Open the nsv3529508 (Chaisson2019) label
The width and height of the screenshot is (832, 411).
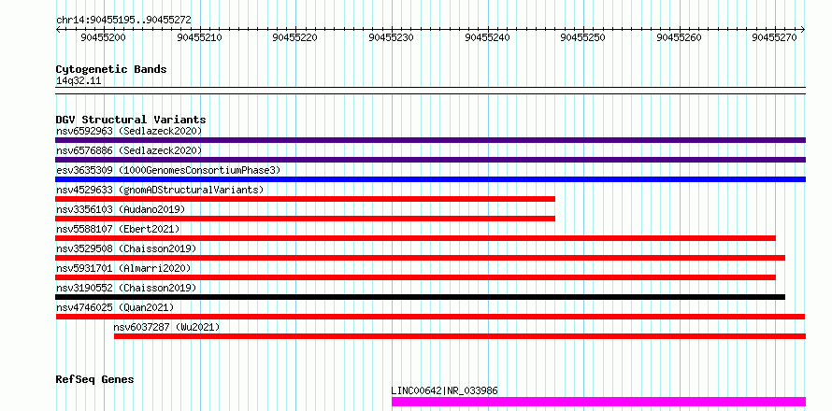coord(126,248)
